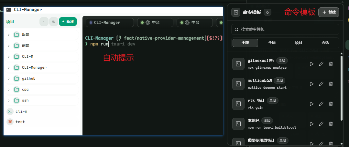
Task: Edit the rtk 统计 template
Action: [x=321, y=104]
